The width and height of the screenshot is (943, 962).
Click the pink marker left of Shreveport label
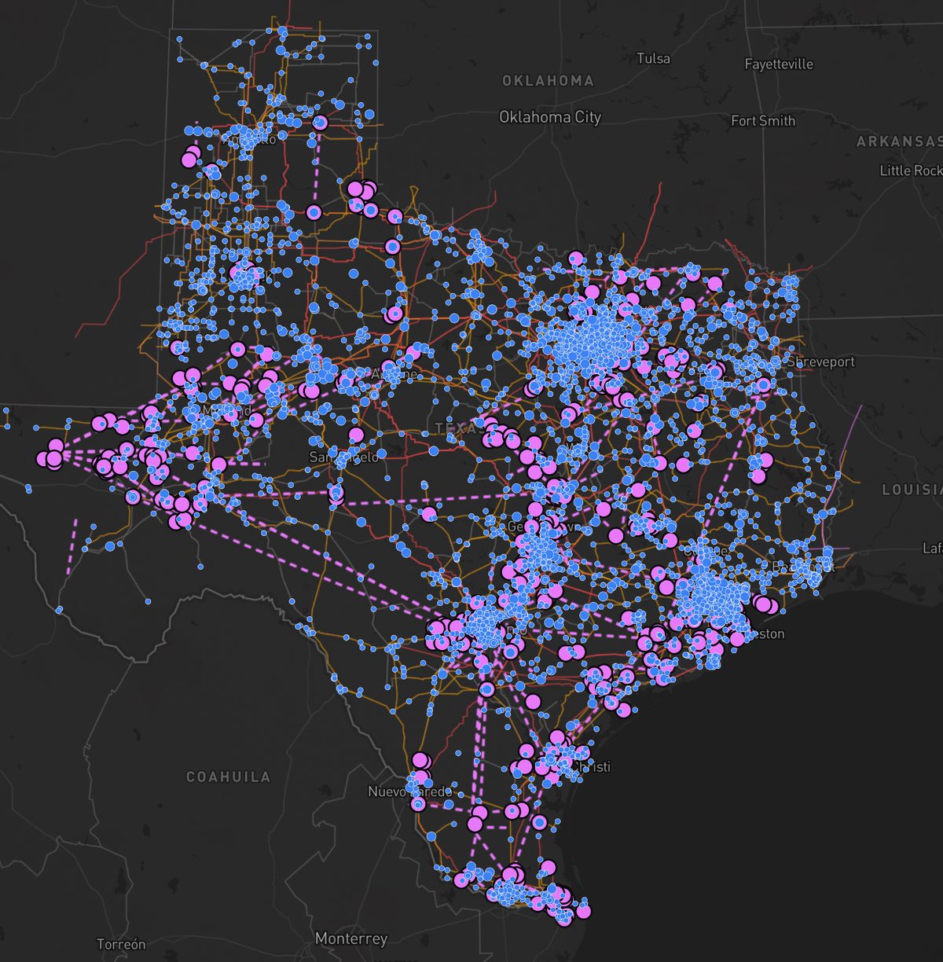[x=764, y=385]
